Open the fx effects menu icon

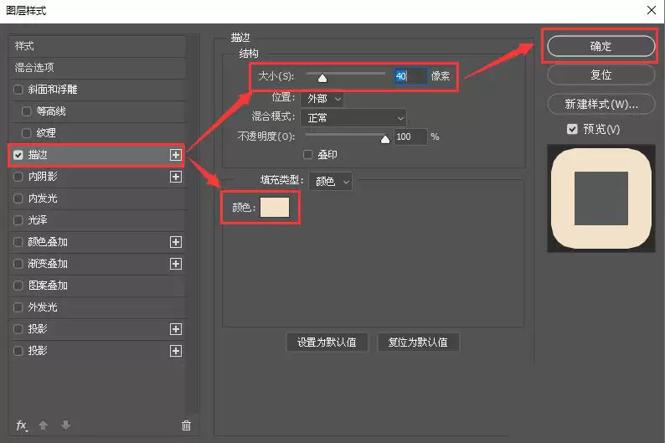click(22, 425)
